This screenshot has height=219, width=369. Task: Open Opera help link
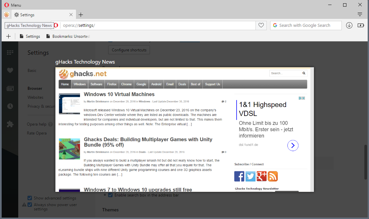click(x=37, y=124)
